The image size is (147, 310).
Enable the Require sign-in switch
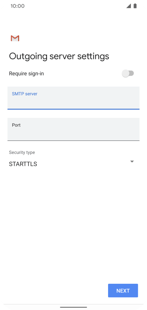coord(128,73)
